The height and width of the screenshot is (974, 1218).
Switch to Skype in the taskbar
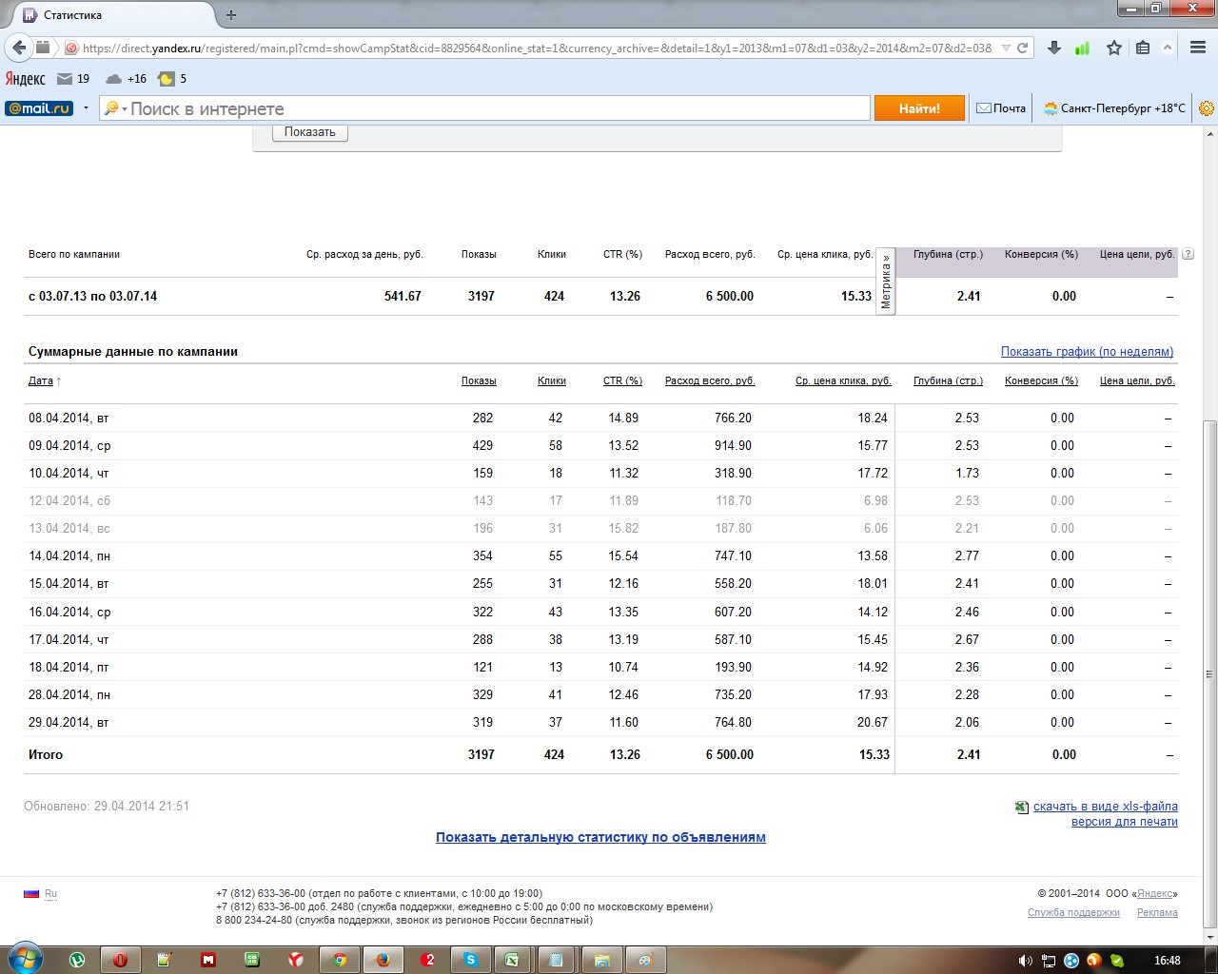click(470, 960)
